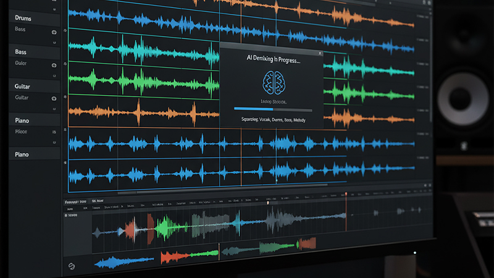Click the demixing progress bar
Image resolution: width=494 pixels, height=278 pixels.
pyautogui.click(x=272, y=109)
